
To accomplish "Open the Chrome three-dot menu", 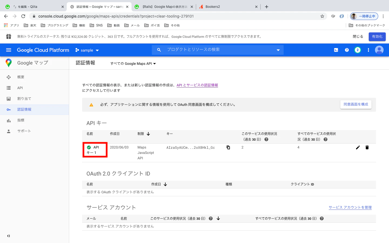I will point(383,16).
